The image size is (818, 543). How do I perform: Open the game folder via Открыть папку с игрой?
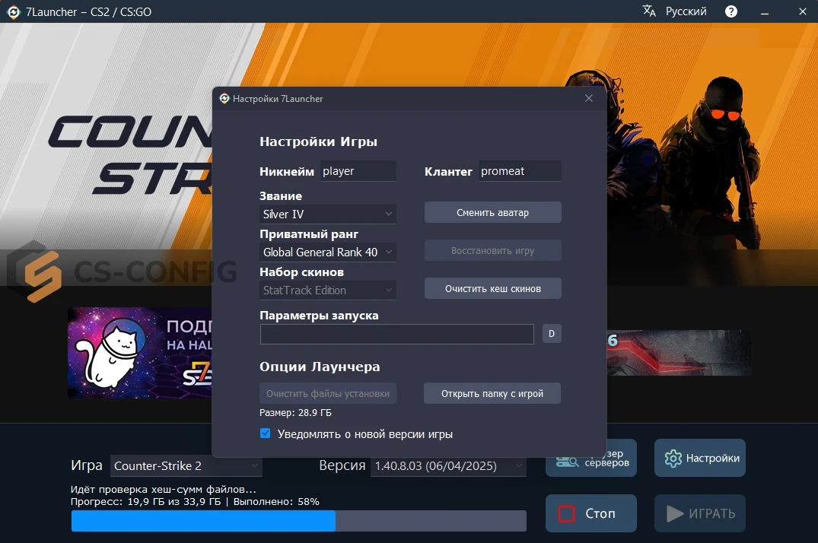click(x=492, y=393)
